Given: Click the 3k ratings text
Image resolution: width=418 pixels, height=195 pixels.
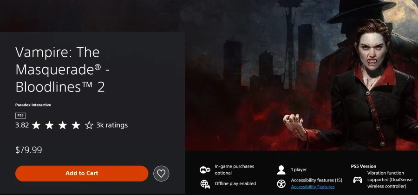Looking at the screenshot, I should pyautogui.click(x=112, y=125).
